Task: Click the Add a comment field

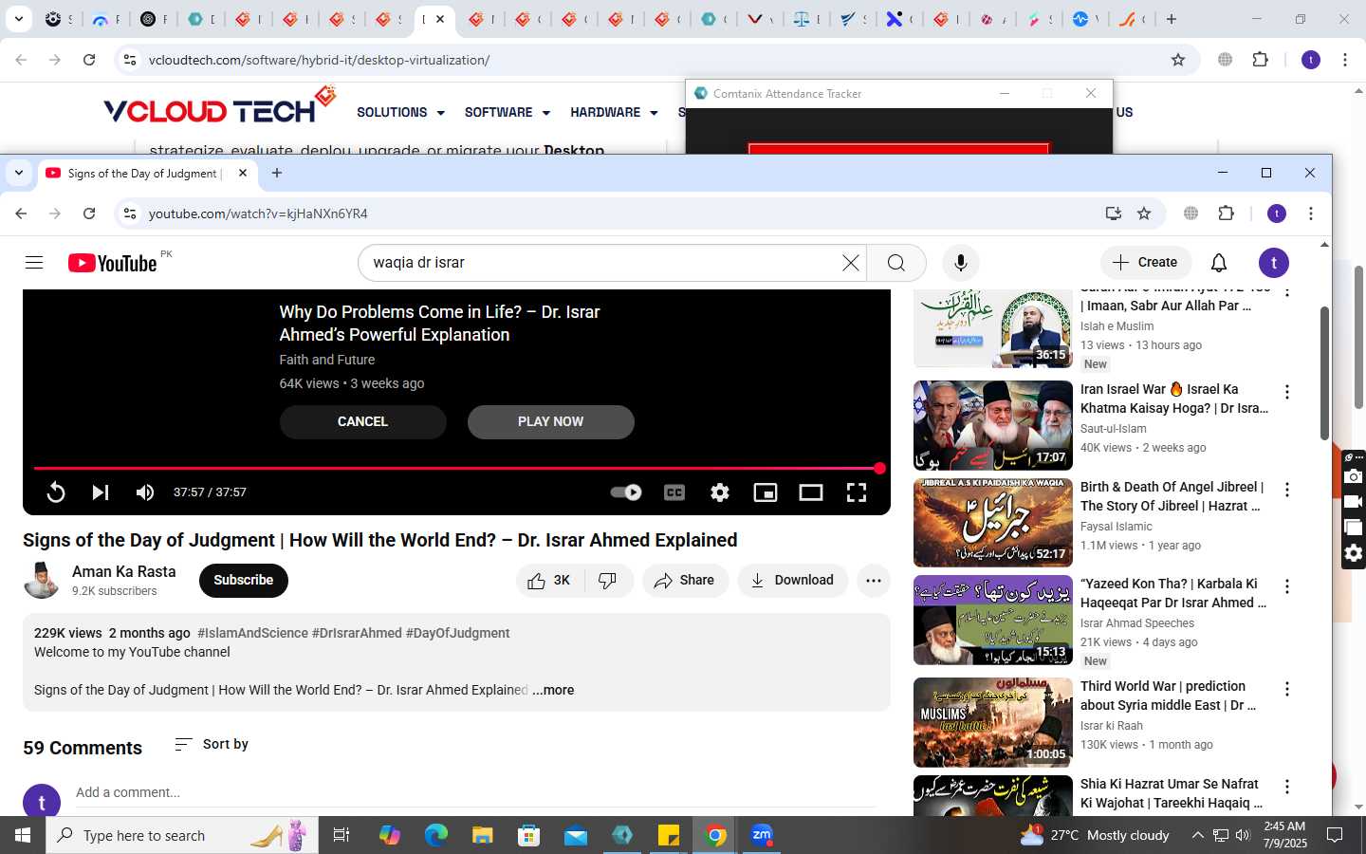Action: 475,793
